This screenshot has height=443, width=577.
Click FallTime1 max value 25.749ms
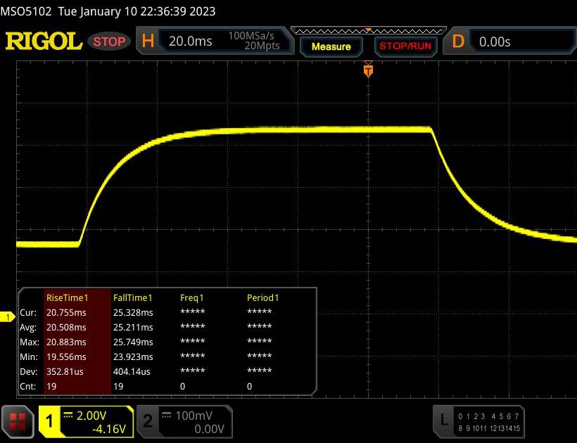pos(133,342)
